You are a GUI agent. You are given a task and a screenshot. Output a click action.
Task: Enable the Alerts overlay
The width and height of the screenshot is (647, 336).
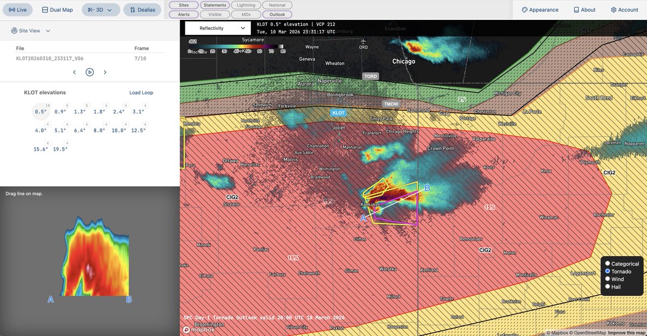[183, 15]
